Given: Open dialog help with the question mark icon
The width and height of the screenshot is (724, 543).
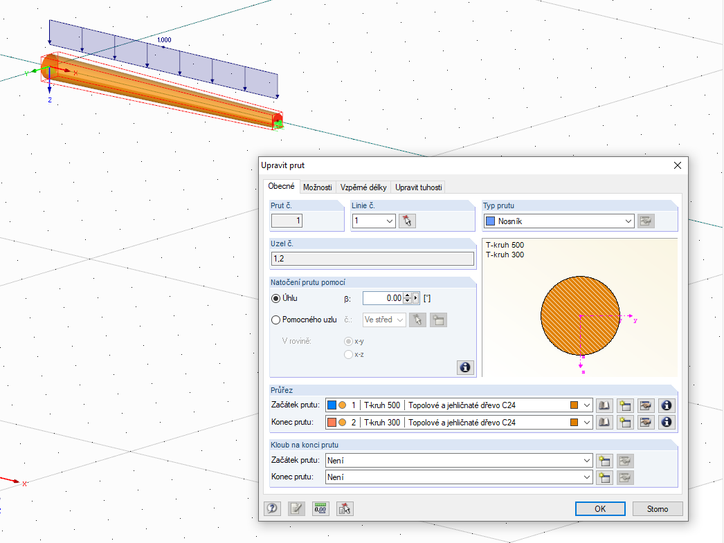Looking at the screenshot, I should 272,508.
